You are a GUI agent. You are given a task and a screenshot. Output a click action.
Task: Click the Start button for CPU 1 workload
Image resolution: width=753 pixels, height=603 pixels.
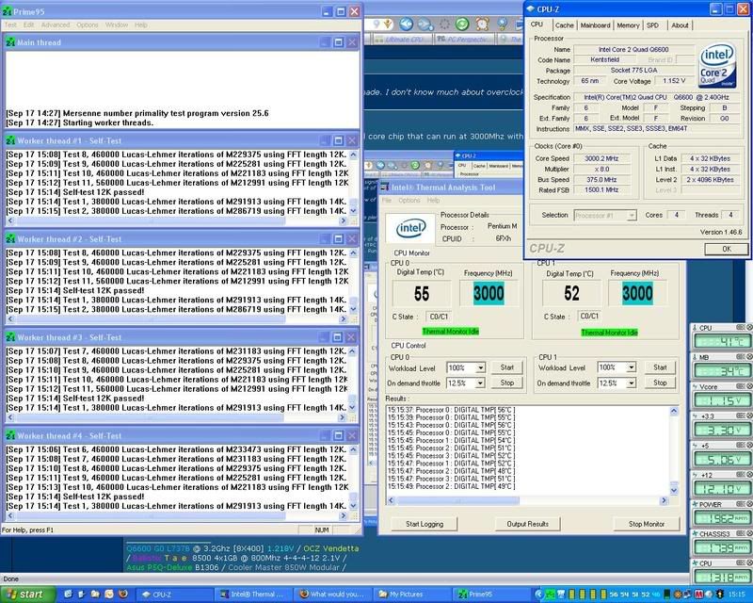tap(660, 367)
